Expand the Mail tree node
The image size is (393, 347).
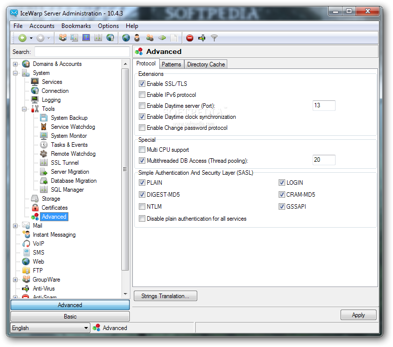coord(15,226)
